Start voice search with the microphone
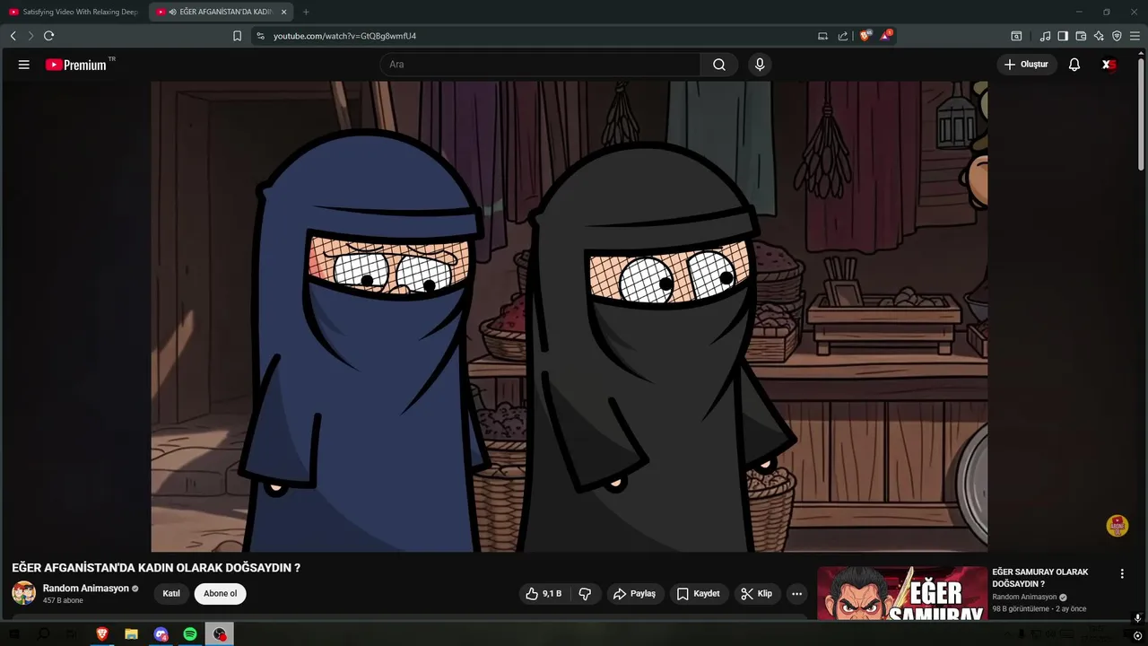The image size is (1148, 646). click(760, 65)
